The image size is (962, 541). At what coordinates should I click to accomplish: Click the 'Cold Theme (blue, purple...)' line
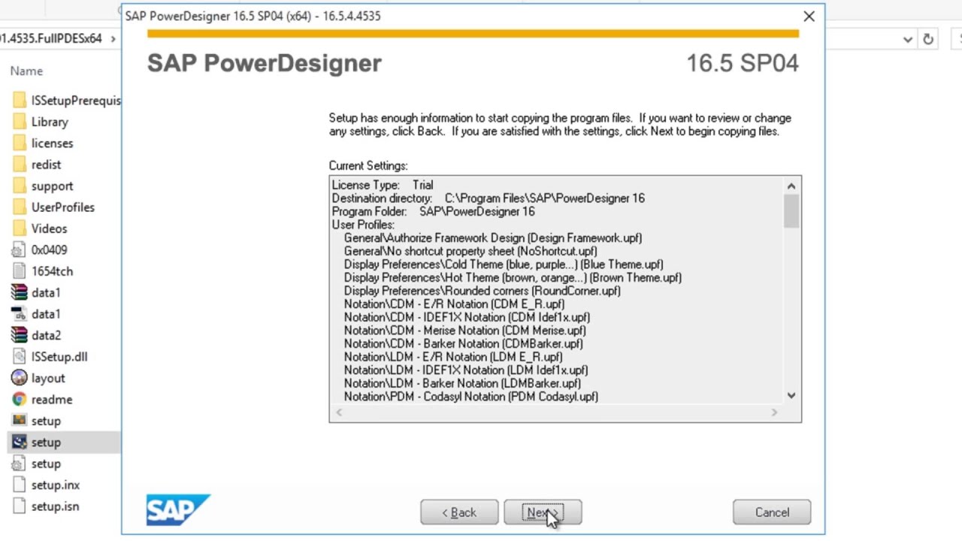click(x=504, y=264)
